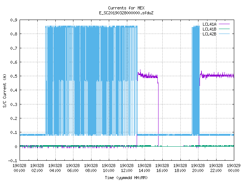Click the 0.4 y-axis tick label

(x=14, y=90)
